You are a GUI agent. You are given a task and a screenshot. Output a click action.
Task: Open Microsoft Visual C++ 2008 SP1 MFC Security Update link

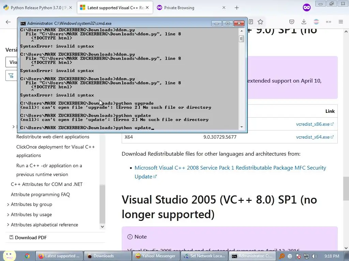(230, 172)
